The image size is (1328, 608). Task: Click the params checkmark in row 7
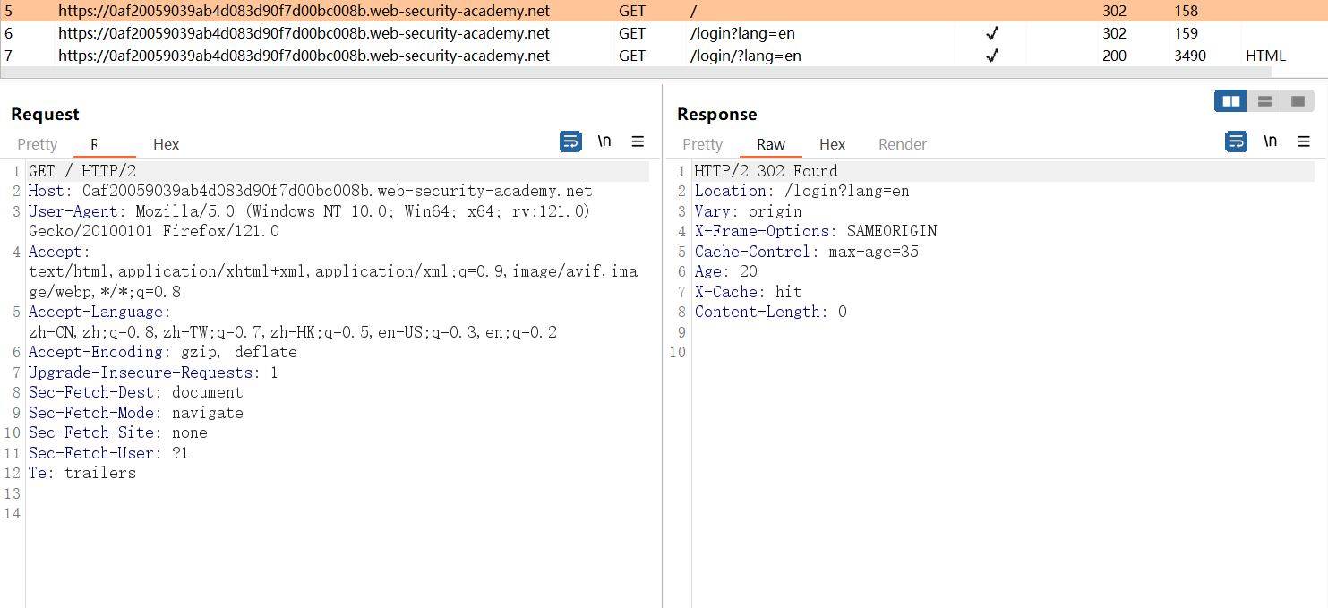(x=991, y=56)
